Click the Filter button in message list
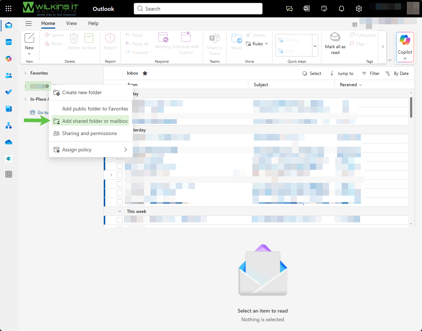Screen dimensions: 422x331 [x=371, y=74]
